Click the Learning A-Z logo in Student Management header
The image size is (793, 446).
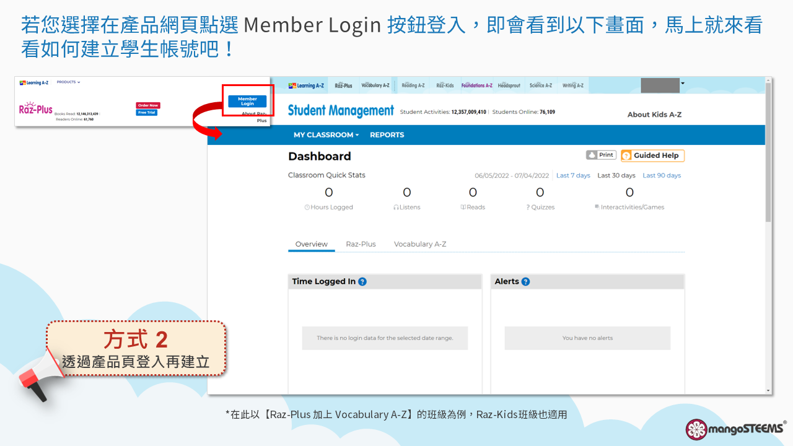click(x=307, y=85)
